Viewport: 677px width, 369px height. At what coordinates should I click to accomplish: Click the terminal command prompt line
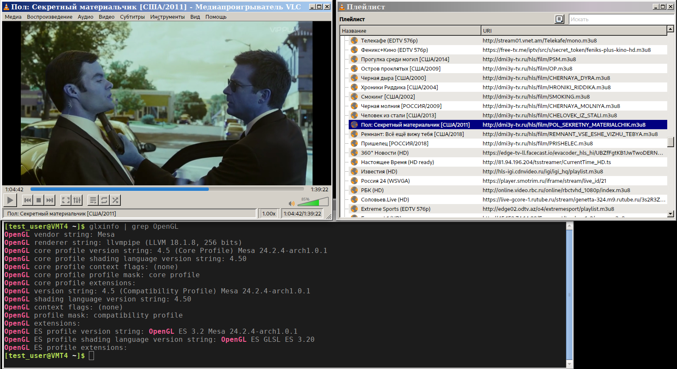[49, 356]
